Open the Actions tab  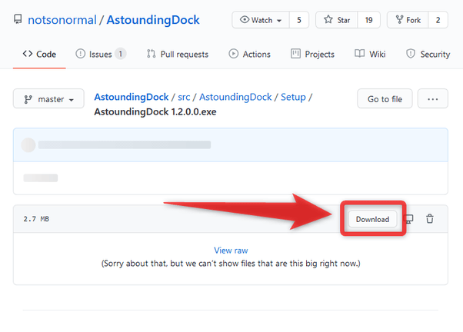coord(250,55)
